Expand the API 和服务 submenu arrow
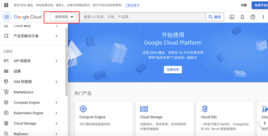The height and width of the screenshot is (136, 268). pyautogui.click(x=56, y=61)
